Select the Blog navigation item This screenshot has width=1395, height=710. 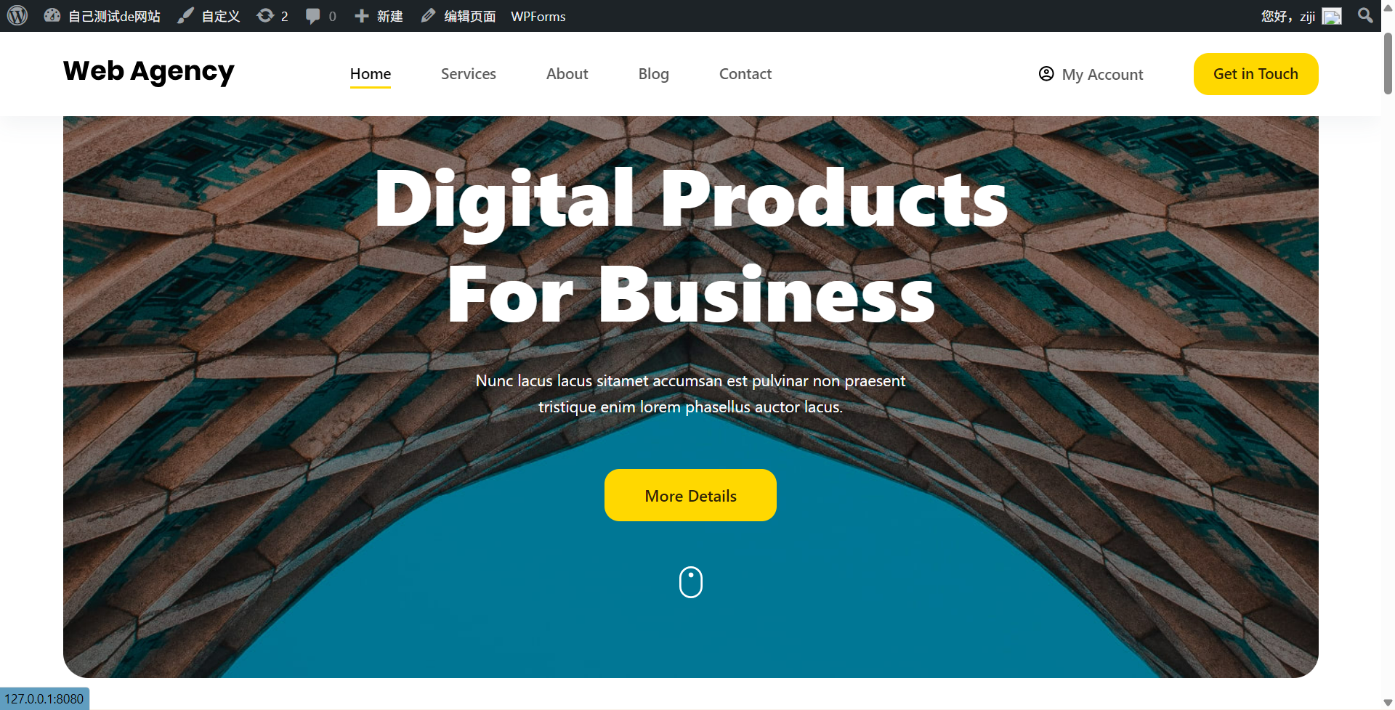654,74
